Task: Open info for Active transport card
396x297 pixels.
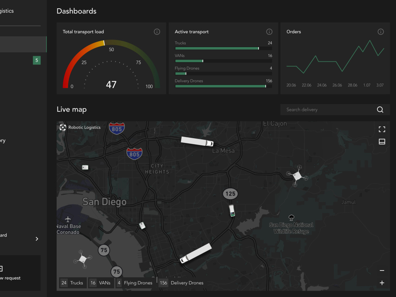Action: pos(269,32)
